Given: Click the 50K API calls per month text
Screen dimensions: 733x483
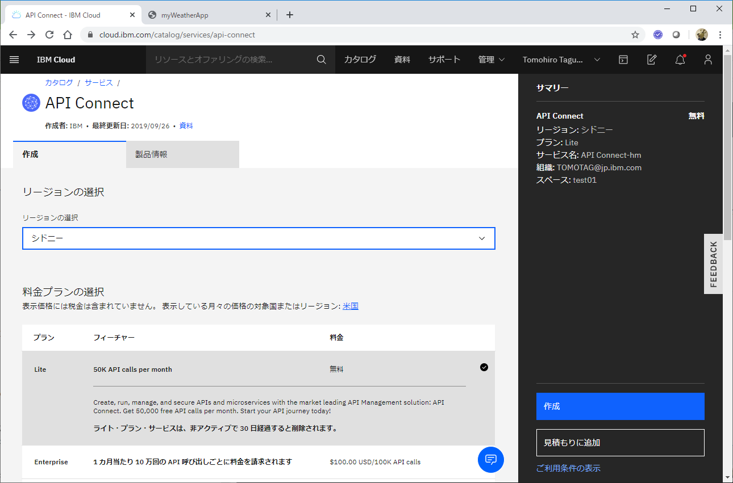Looking at the screenshot, I should click(133, 369).
